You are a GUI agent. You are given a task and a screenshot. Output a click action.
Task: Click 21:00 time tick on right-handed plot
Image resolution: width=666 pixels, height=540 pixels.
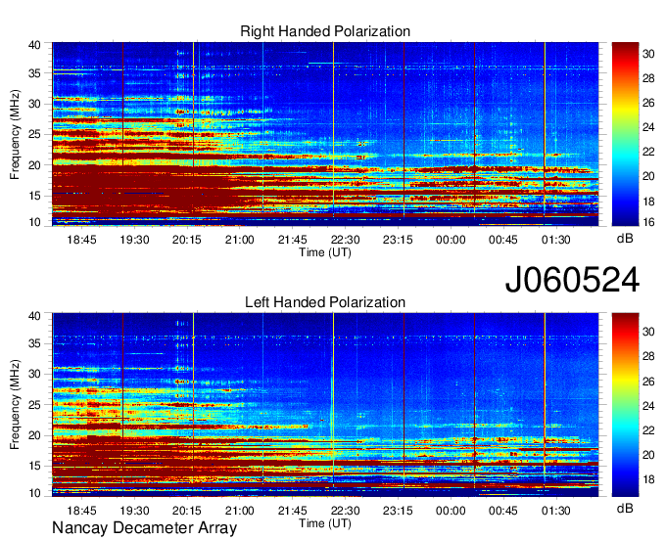(240, 240)
